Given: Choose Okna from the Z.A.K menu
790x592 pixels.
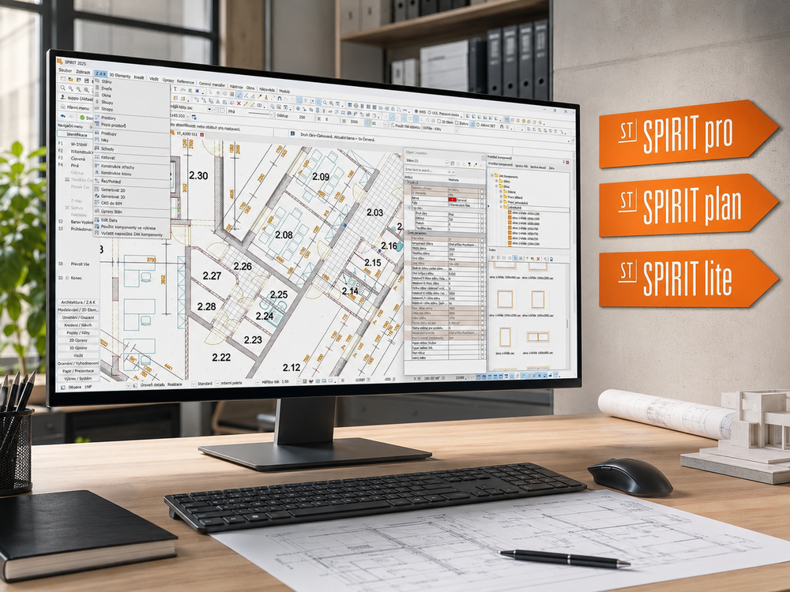Looking at the screenshot, I should pos(107,95).
